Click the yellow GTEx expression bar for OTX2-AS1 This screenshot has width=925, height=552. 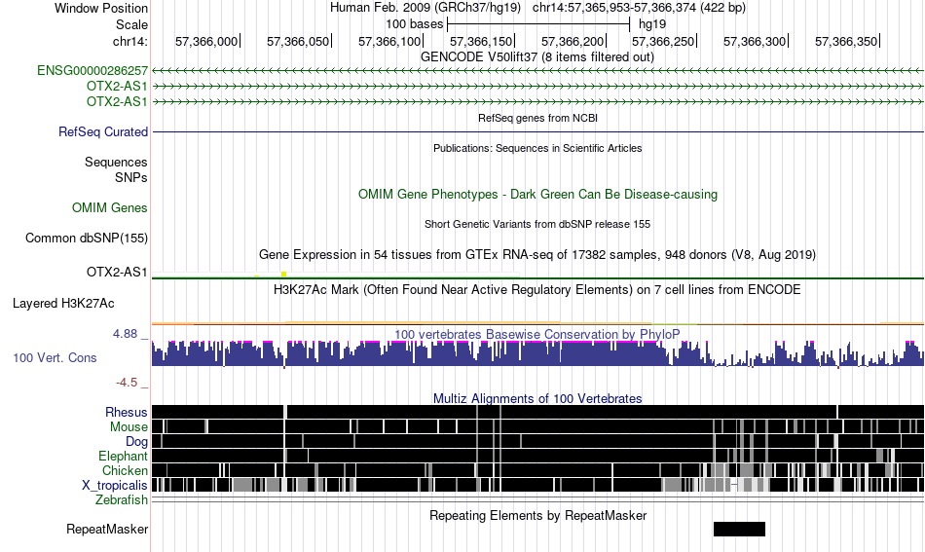coord(283,275)
